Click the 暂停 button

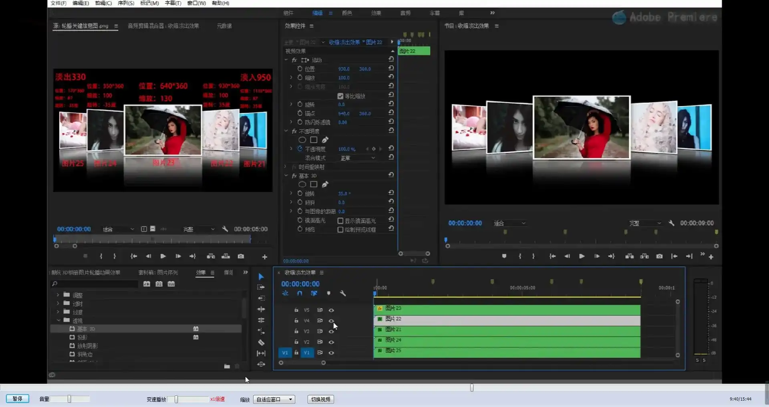17,399
